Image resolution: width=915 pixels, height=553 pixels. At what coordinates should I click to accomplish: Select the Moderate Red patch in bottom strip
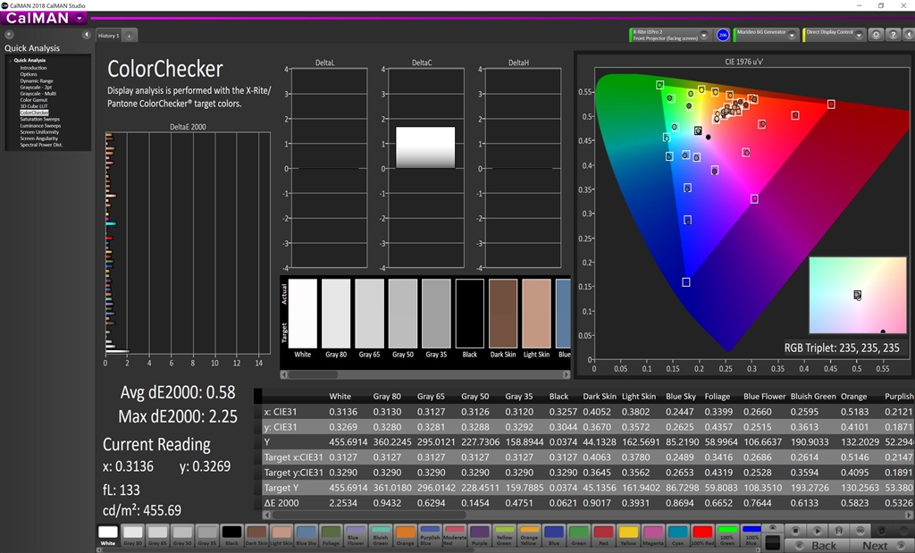[455, 535]
